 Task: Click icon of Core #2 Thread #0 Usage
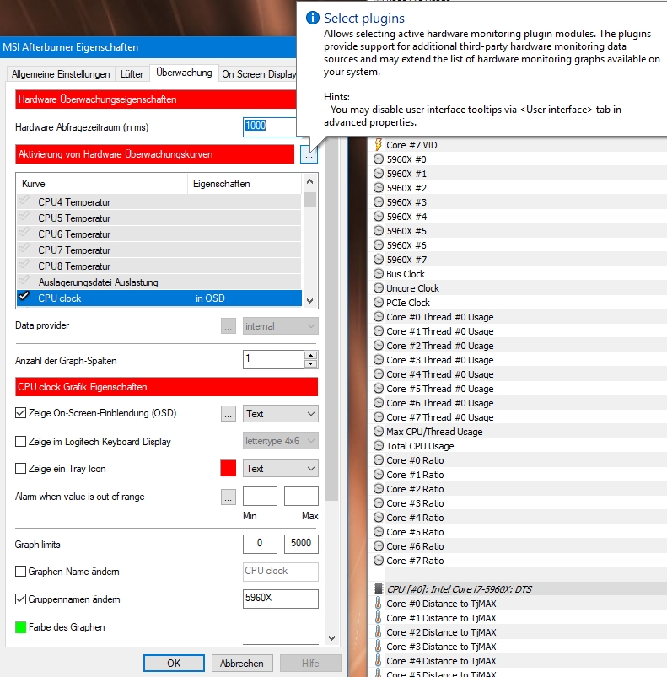[378, 346]
